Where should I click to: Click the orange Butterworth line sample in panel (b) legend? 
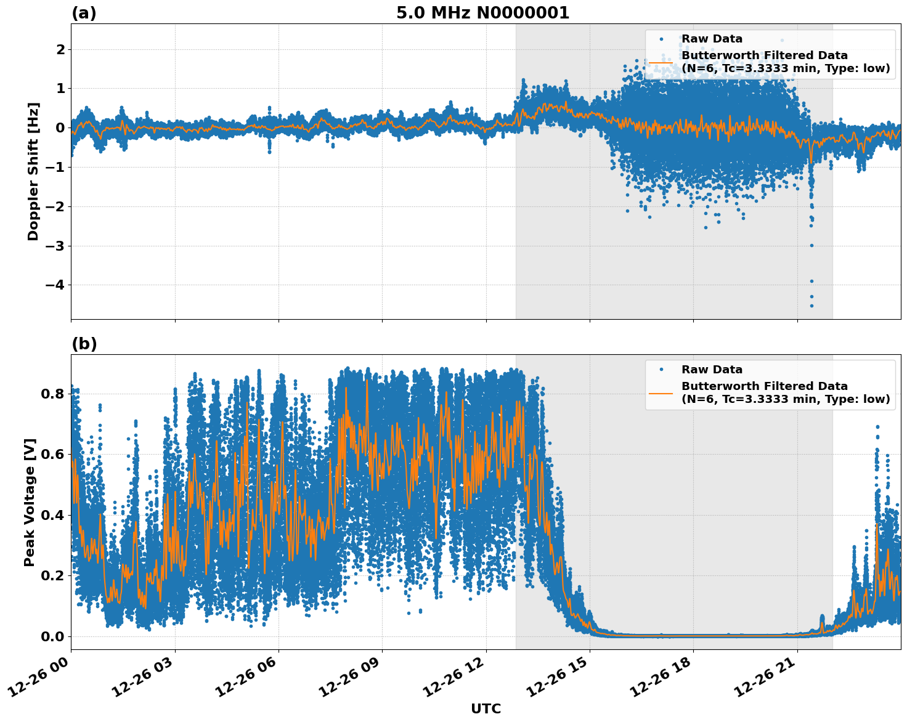click(x=661, y=393)
